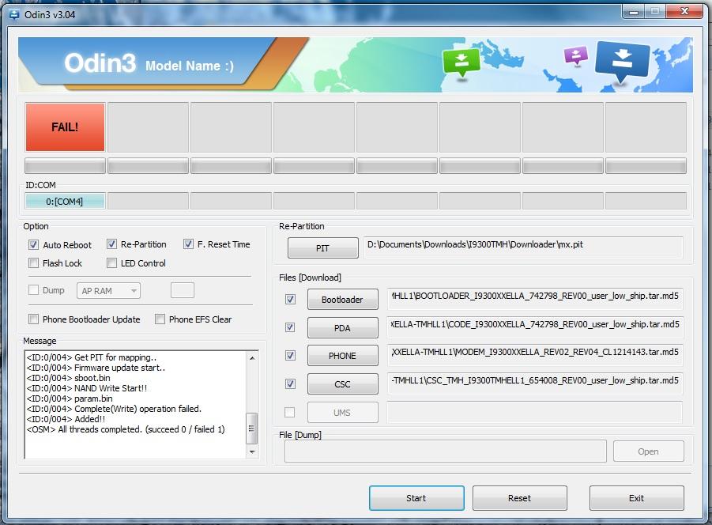712x525 pixels.
Task: Click the PHONE file button
Action: coord(342,356)
